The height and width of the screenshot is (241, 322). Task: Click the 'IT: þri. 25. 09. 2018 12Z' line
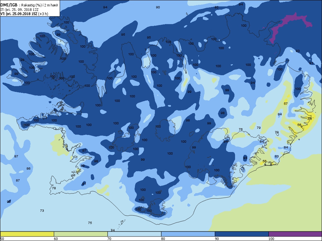pyautogui.click(x=20, y=9)
